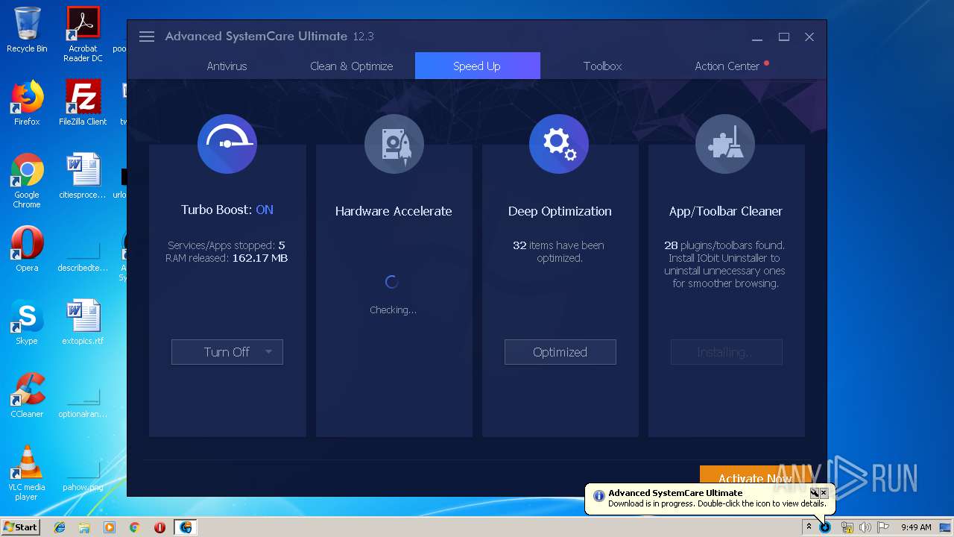This screenshot has height=537, width=954.
Task: Launch CCleaner from the desktop
Action: point(27,395)
